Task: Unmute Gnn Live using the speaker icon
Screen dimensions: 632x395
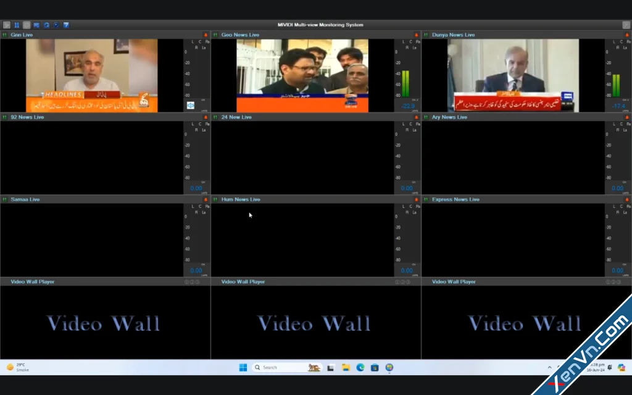Action: 191,105
